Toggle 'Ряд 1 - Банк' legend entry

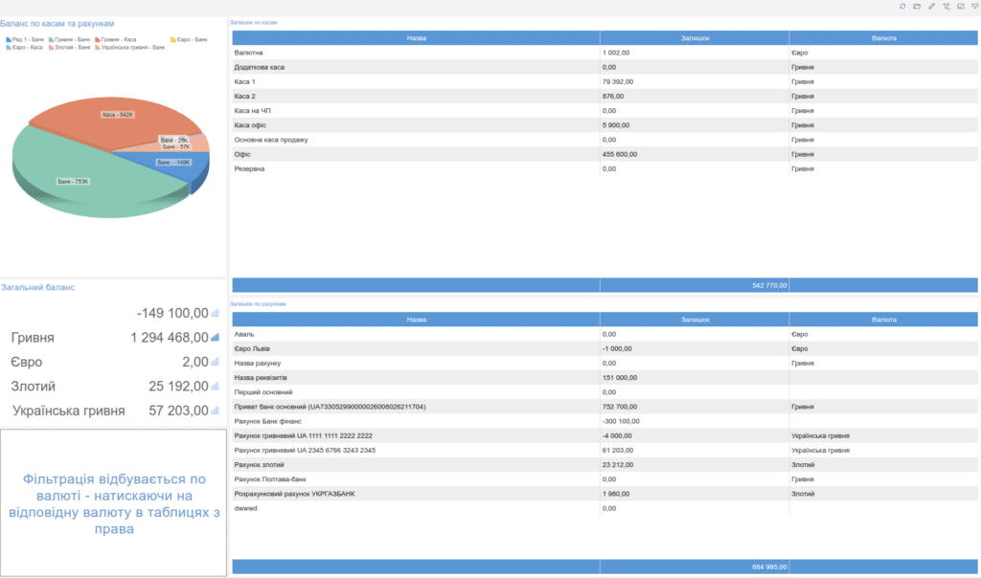[x=25, y=39]
